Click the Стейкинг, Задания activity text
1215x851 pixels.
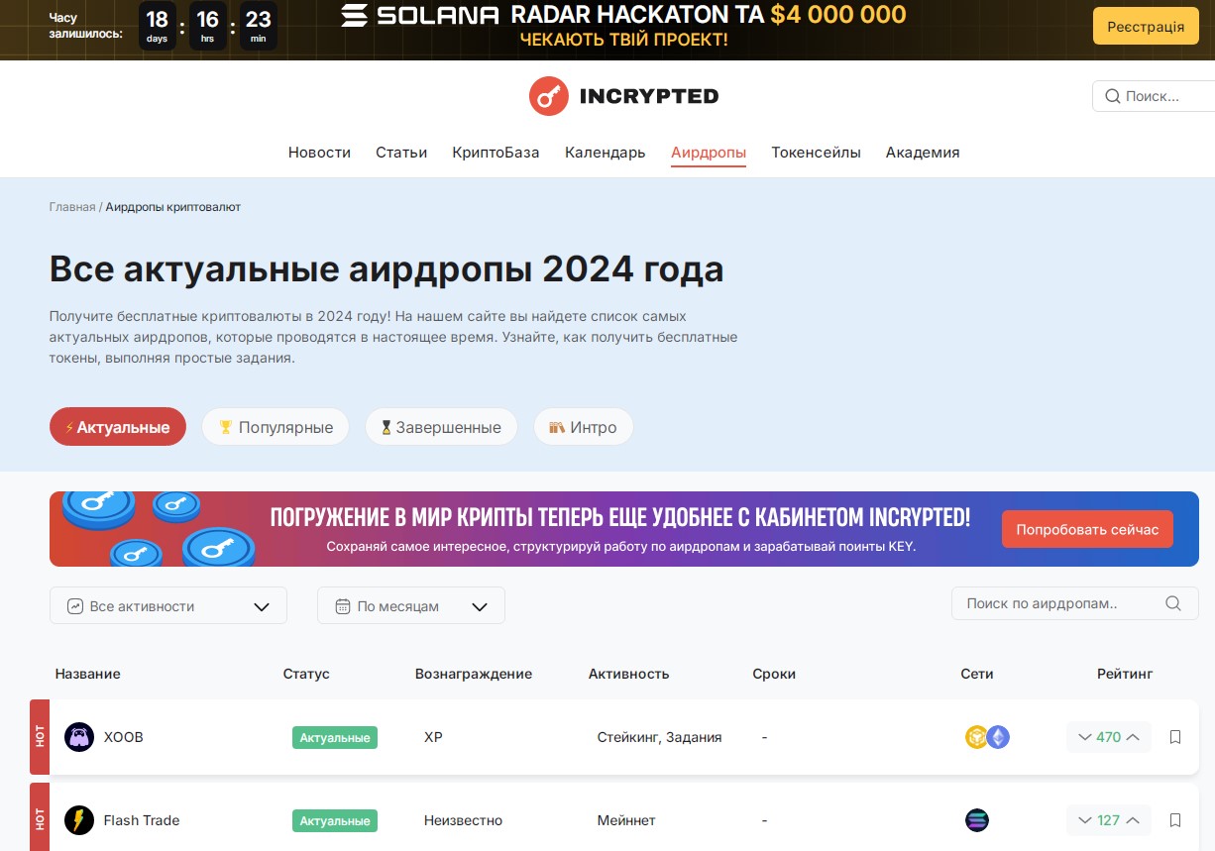[660, 737]
